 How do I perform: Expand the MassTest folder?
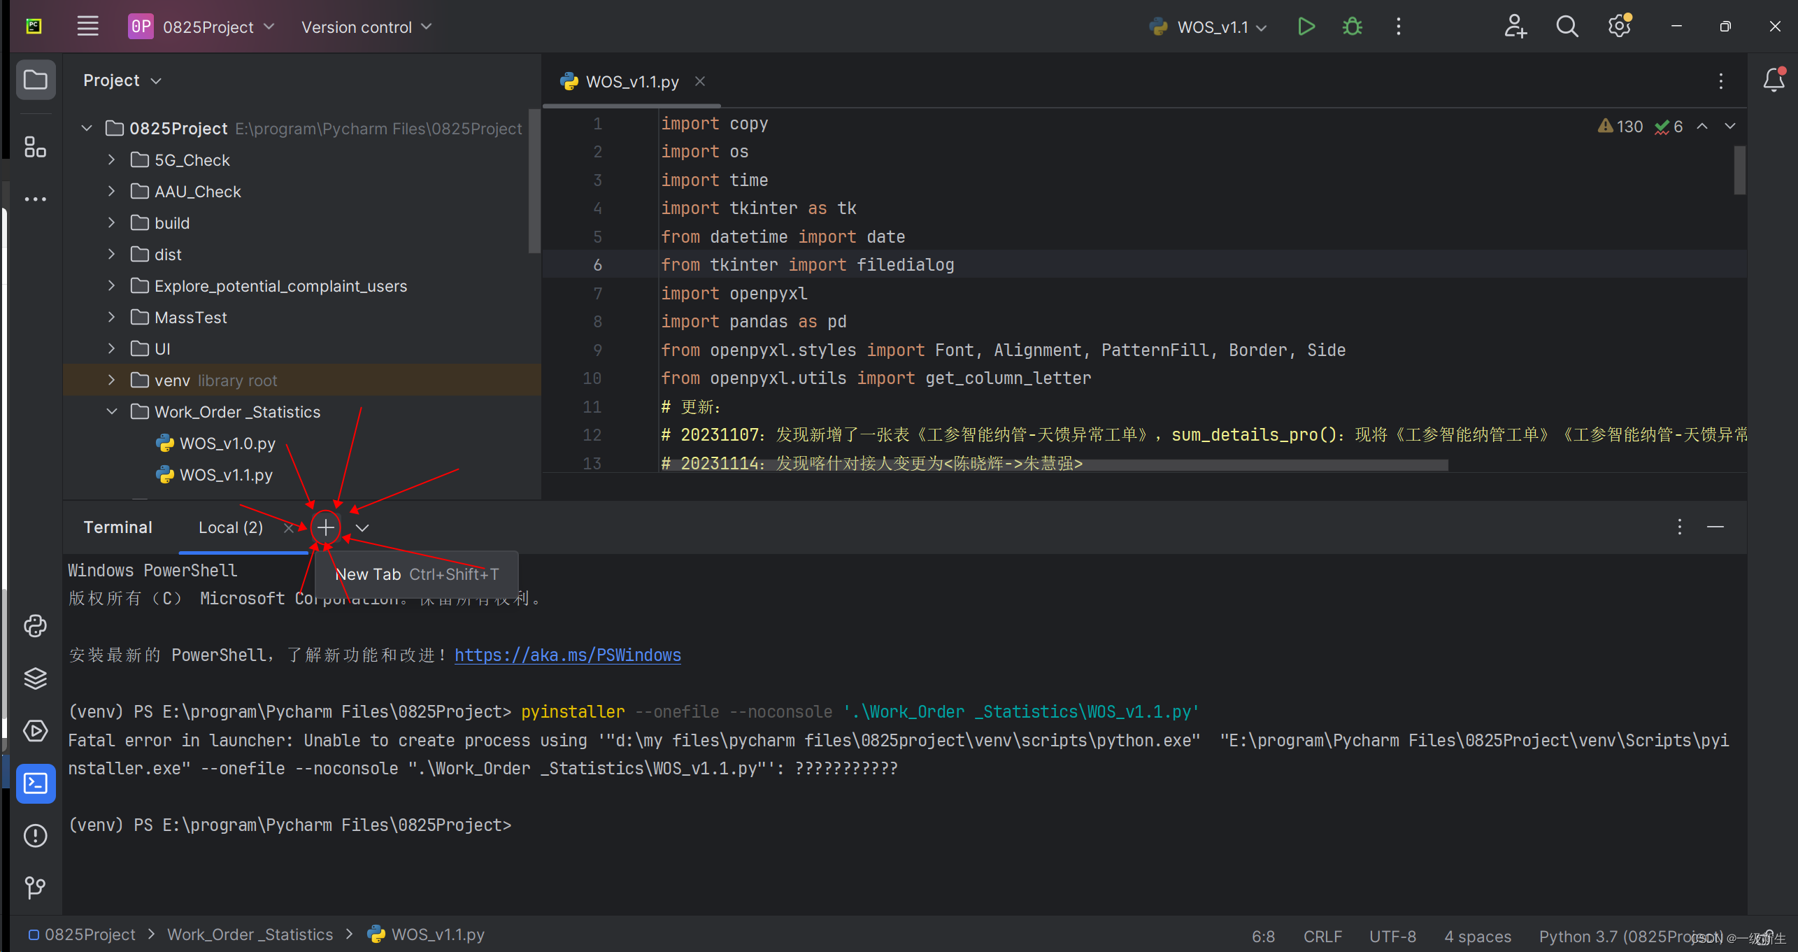pyautogui.click(x=111, y=317)
